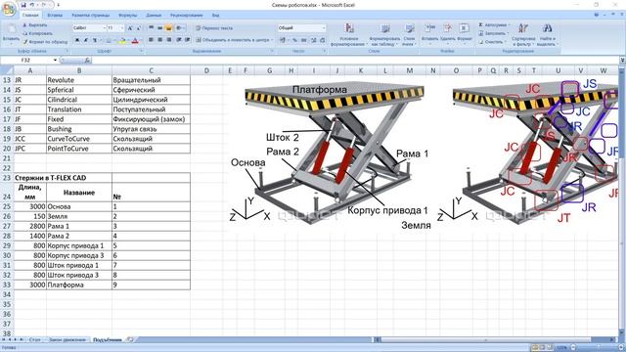Align text to bottom of cell
Viewport: 626px width, 352px height.
pyautogui.click(x=168, y=28)
